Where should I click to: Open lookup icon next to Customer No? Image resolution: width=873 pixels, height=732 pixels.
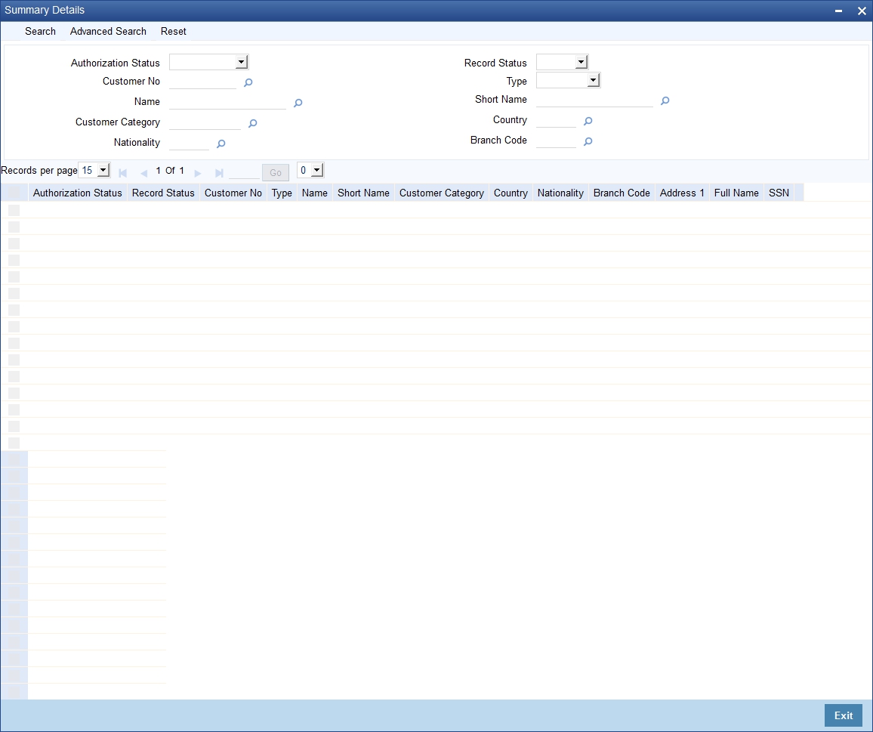coord(248,82)
